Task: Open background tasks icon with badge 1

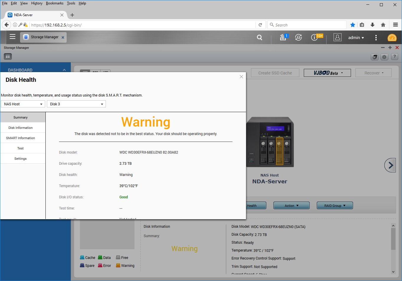Action: click(x=283, y=37)
